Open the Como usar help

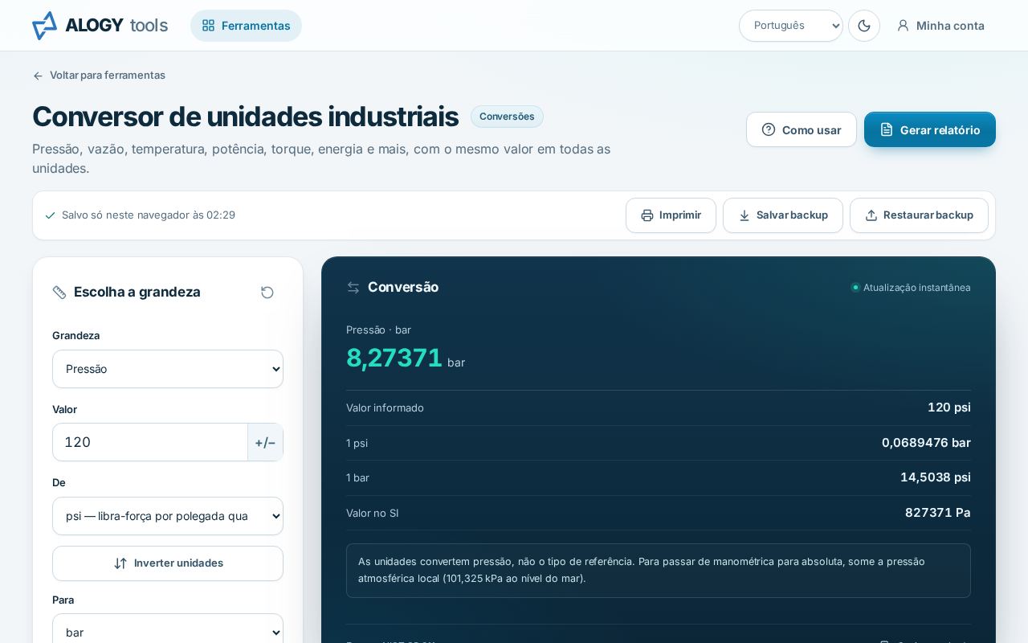pyautogui.click(x=802, y=129)
